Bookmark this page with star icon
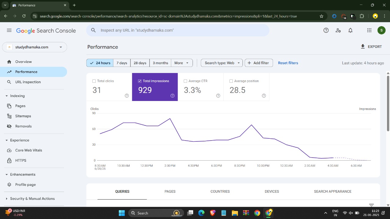 [321, 16]
